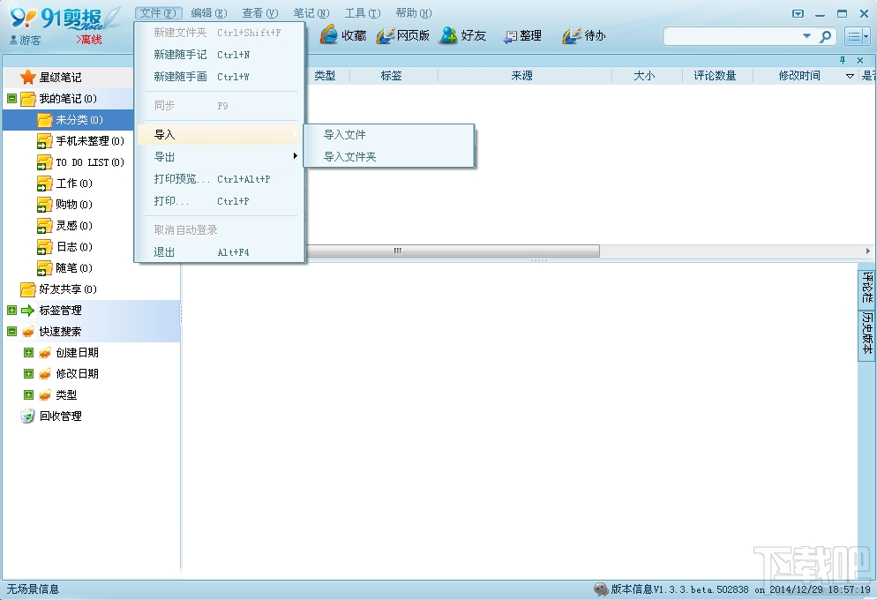Open the 笔记(N) menu
This screenshot has width=877, height=600.
pyautogui.click(x=311, y=13)
